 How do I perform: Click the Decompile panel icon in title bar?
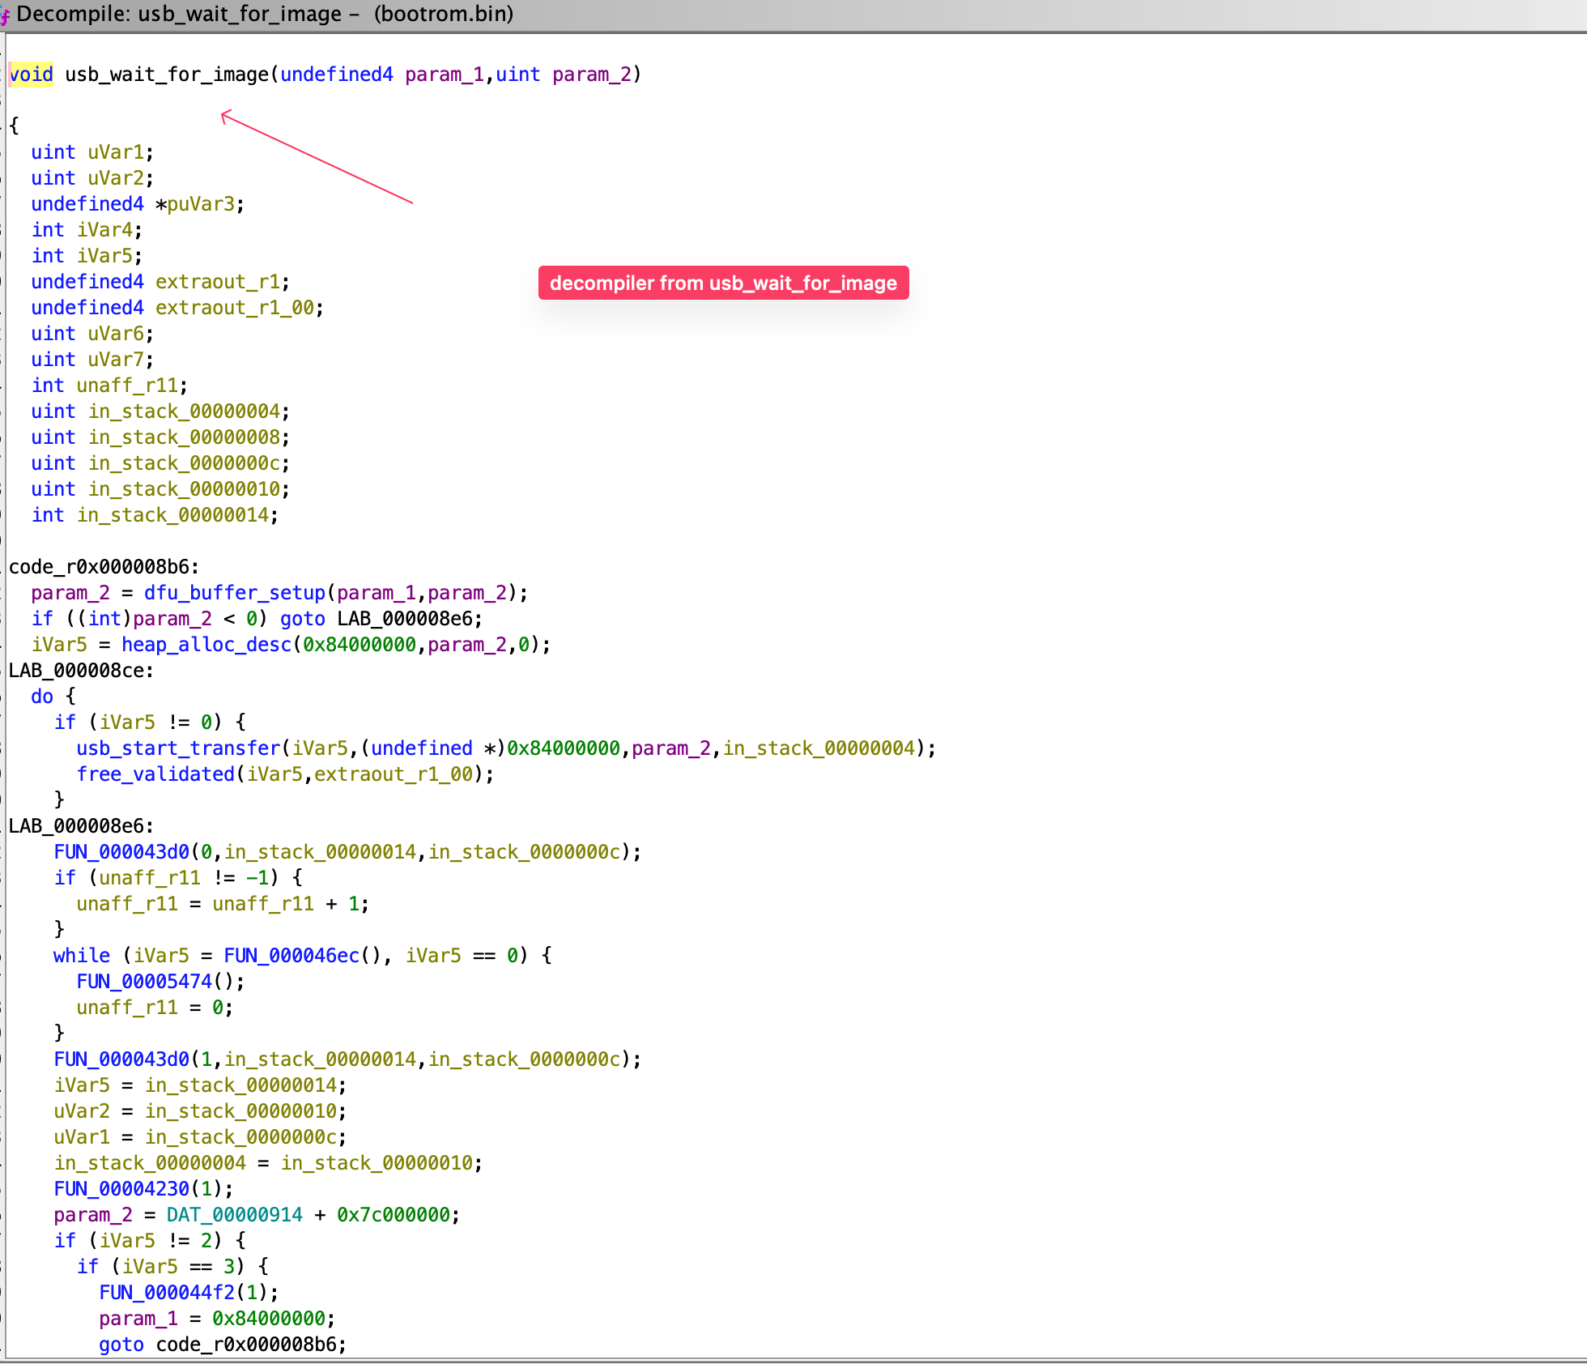tap(5, 15)
